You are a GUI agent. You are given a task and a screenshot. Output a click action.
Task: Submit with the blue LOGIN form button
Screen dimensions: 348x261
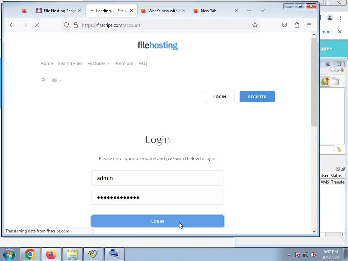point(158,221)
